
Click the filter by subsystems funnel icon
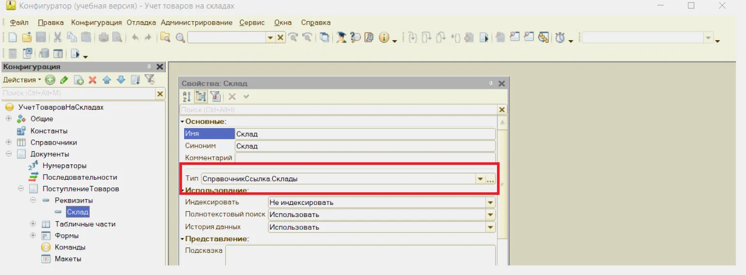point(149,80)
